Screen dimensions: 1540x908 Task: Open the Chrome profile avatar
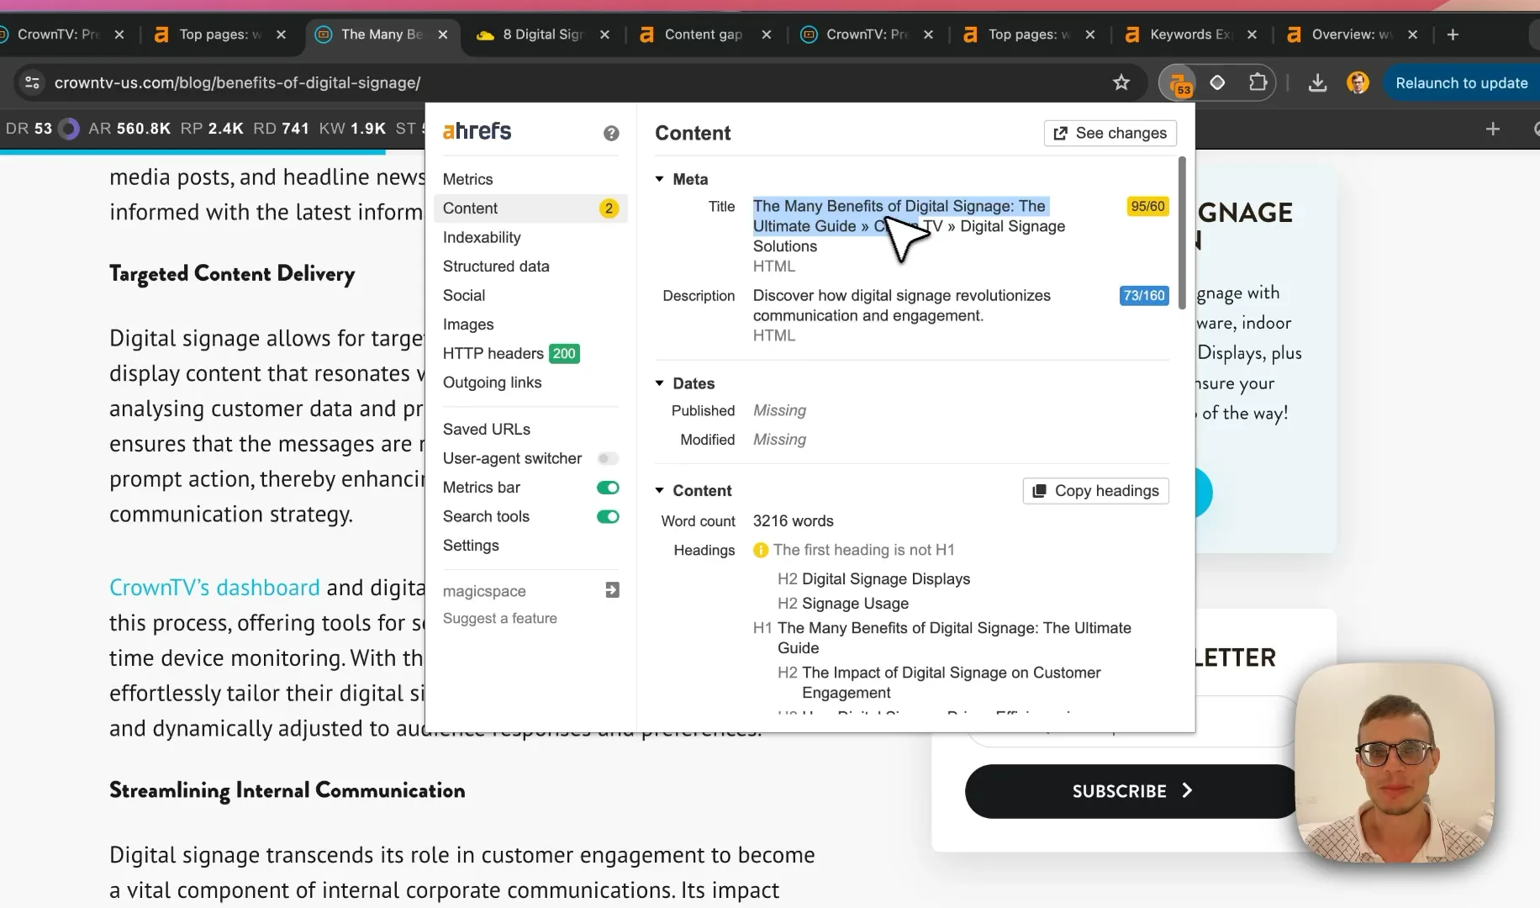[x=1358, y=82]
